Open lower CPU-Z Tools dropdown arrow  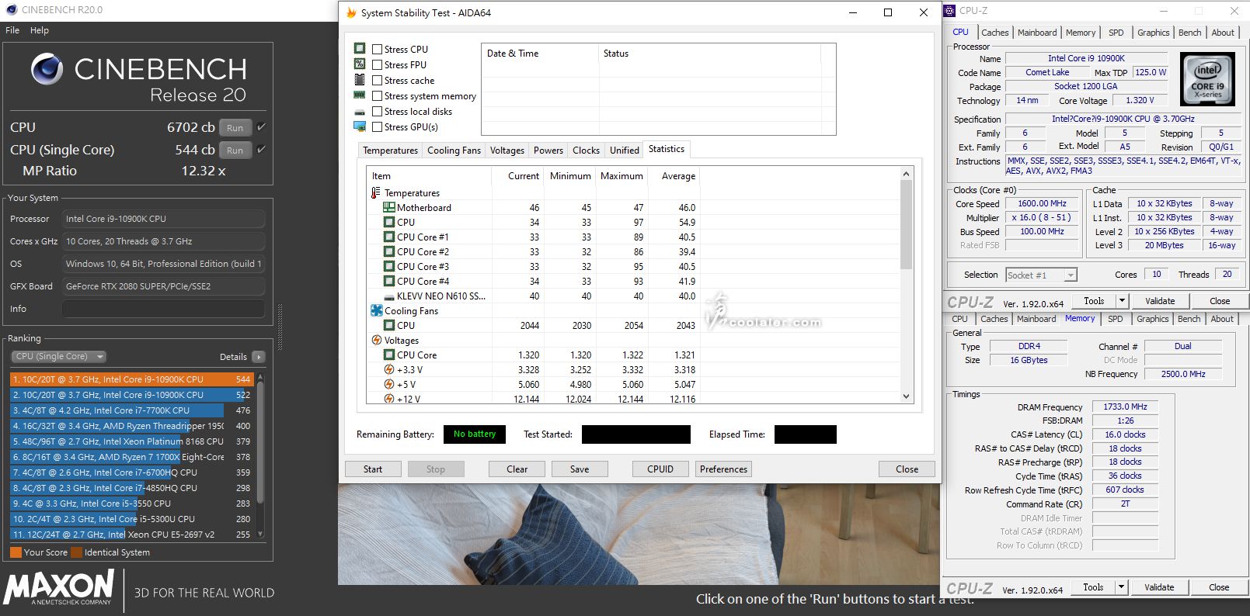(x=1121, y=587)
